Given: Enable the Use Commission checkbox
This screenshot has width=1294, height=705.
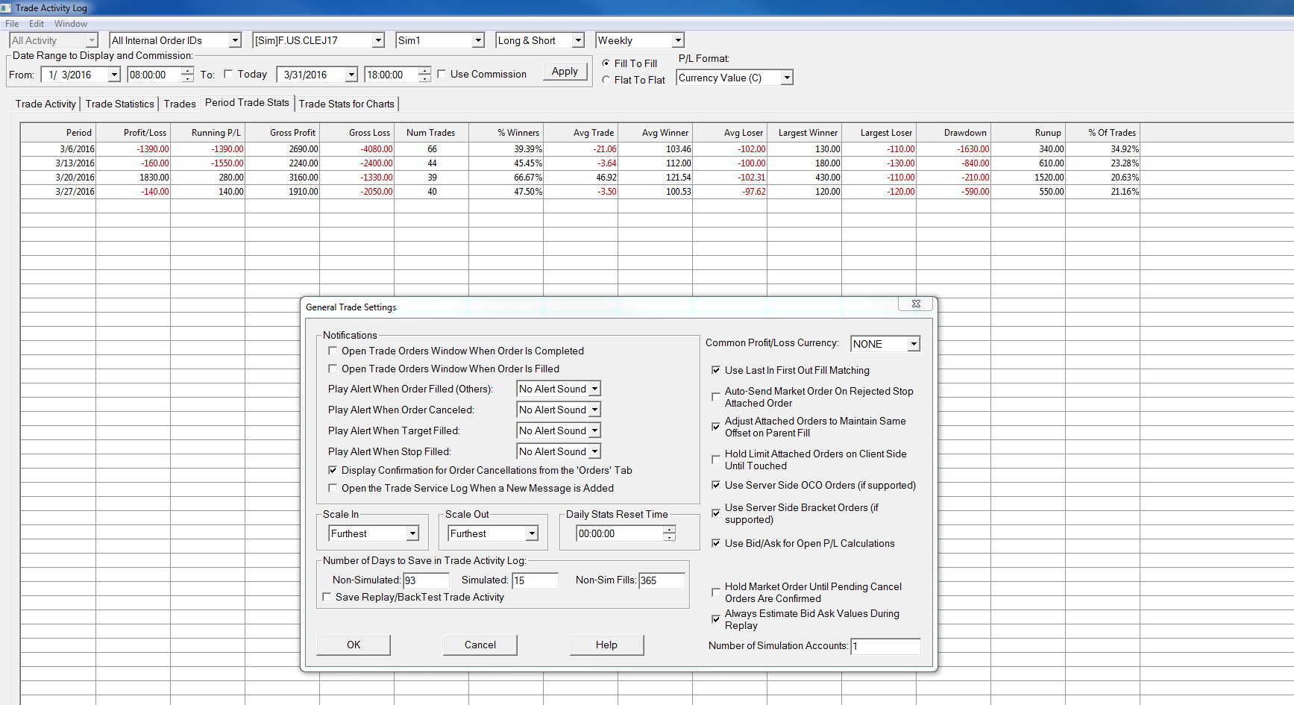Looking at the screenshot, I should coord(442,74).
